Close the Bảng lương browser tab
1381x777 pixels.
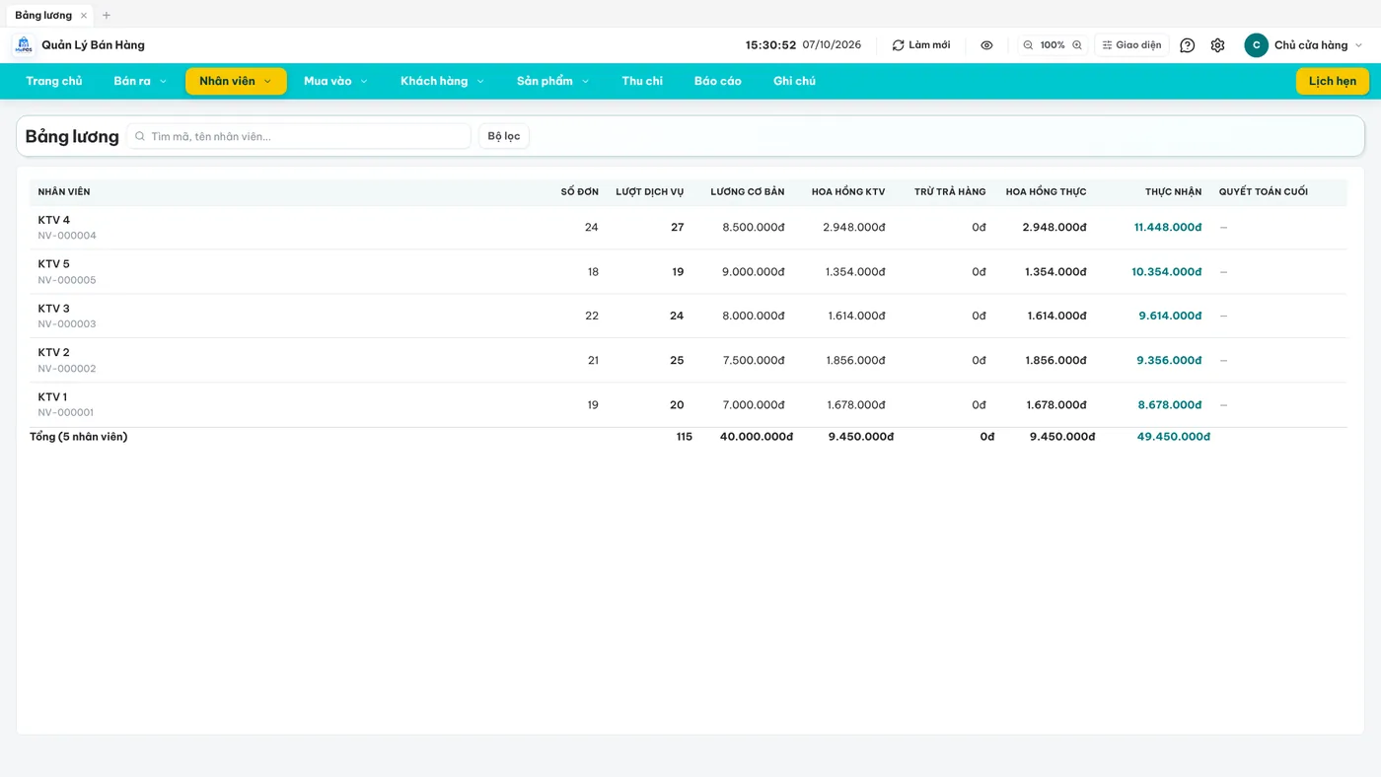pos(84,16)
